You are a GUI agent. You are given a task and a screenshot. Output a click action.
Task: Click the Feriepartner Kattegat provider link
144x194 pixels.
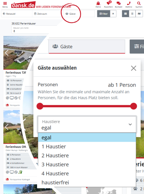[x=20, y=180]
